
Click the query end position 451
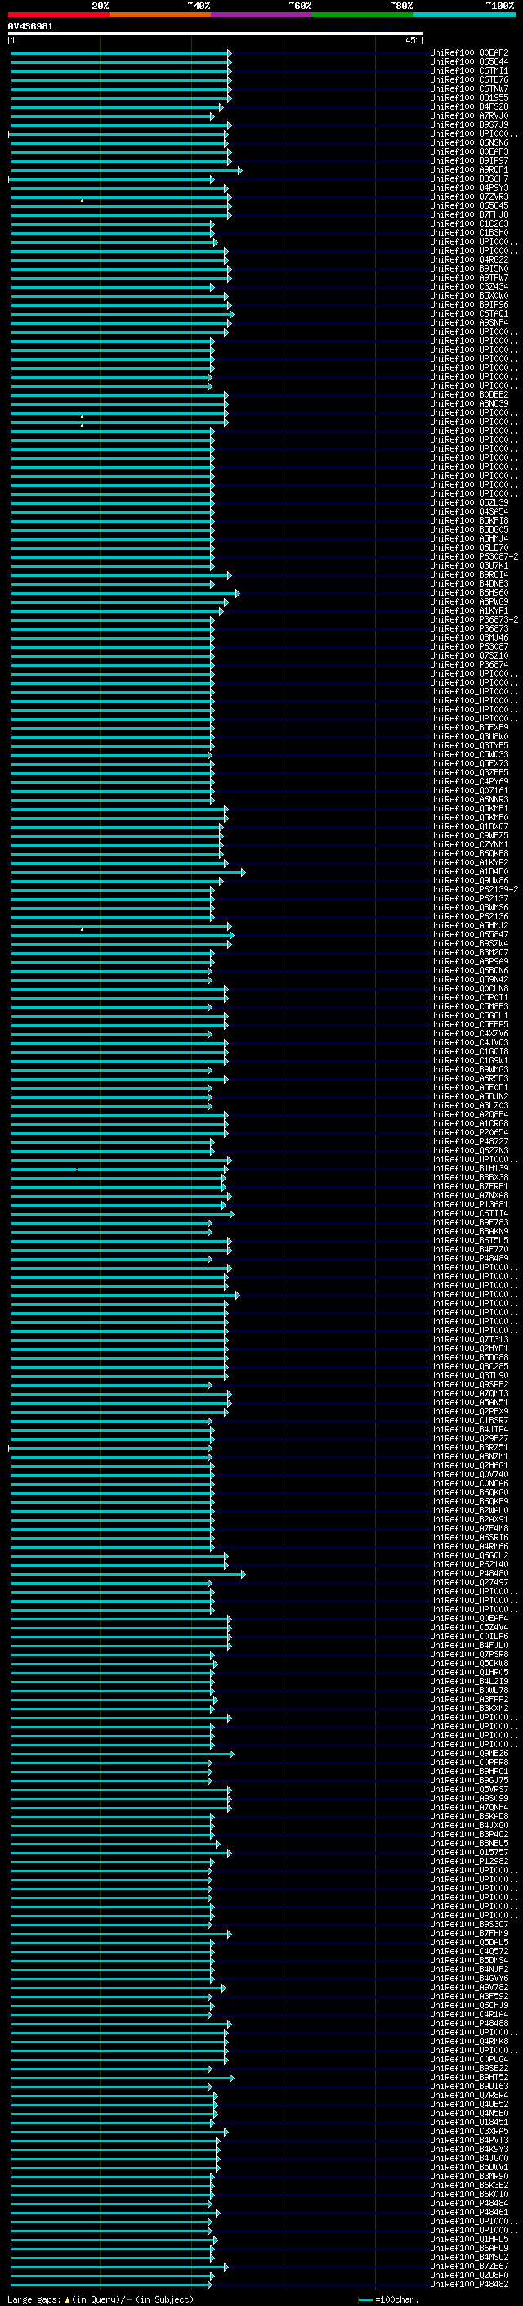(x=412, y=40)
